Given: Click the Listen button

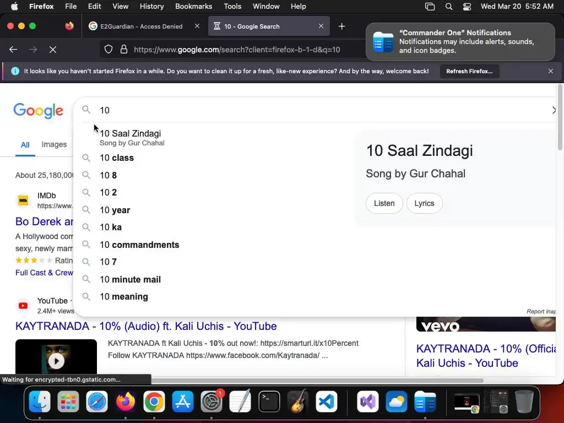Looking at the screenshot, I should pos(384,203).
